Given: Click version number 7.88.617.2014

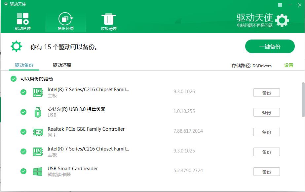Looking at the screenshot, I should click(188, 131).
